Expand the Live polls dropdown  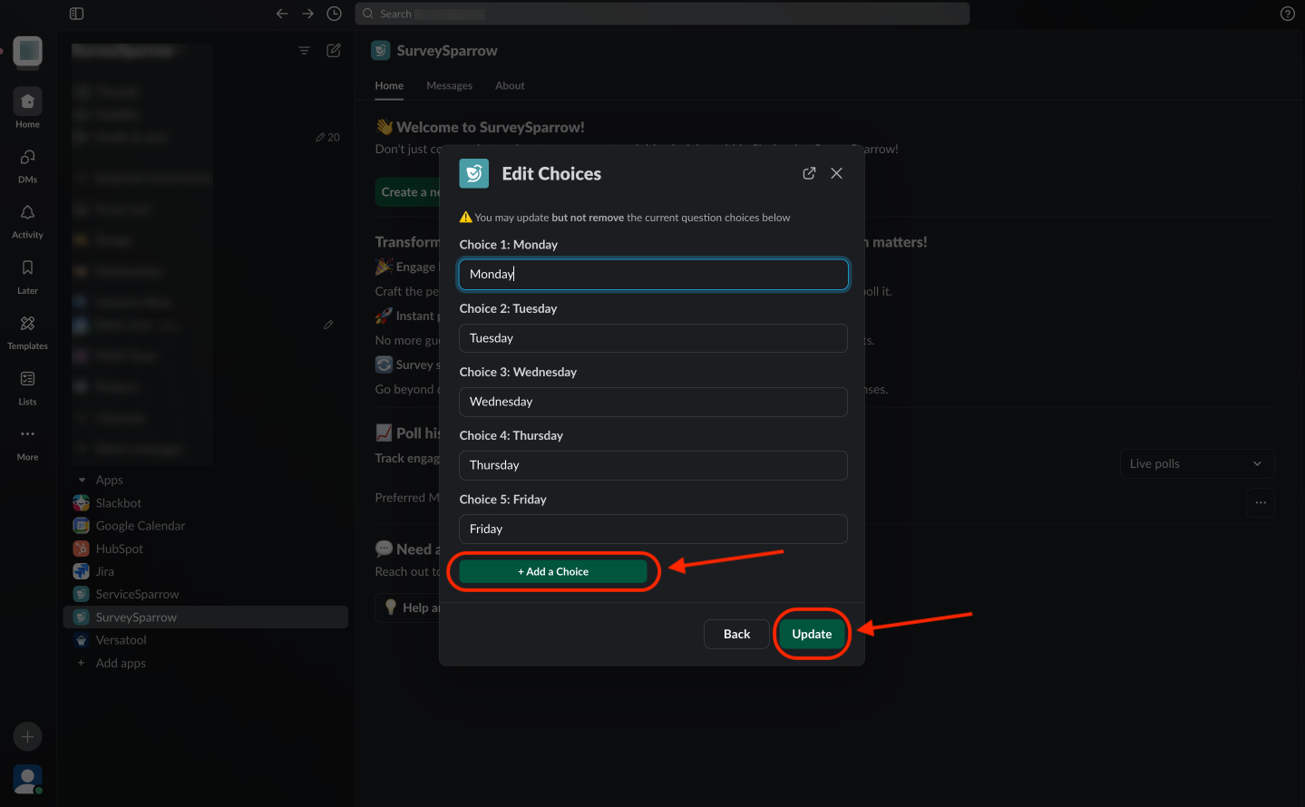coord(1196,463)
